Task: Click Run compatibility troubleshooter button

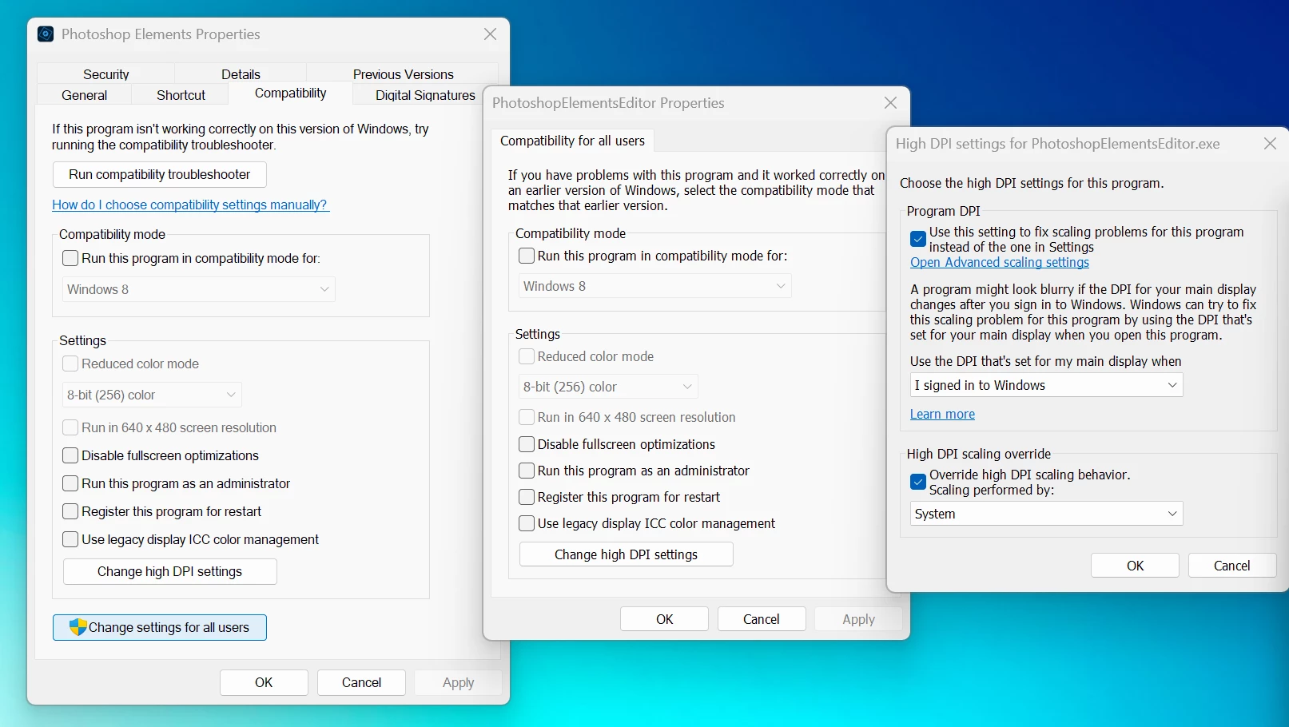Action: 159,174
